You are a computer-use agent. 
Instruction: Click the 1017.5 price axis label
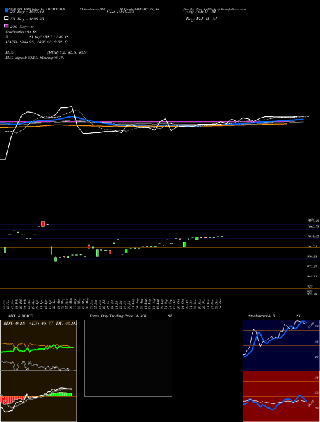pyautogui.click(x=312, y=247)
